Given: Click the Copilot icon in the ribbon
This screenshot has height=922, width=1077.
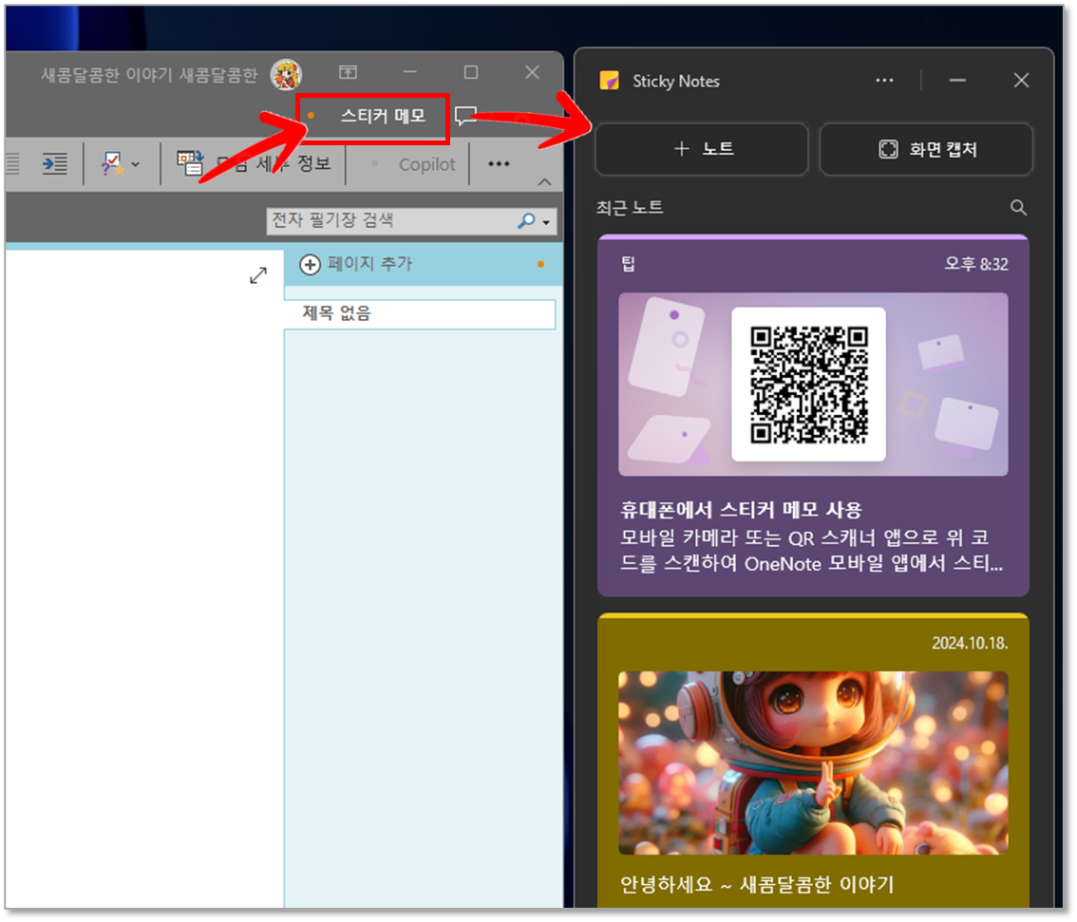Looking at the screenshot, I should pos(425,163).
